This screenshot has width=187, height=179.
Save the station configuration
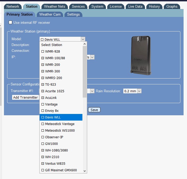click(x=94, y=110)
